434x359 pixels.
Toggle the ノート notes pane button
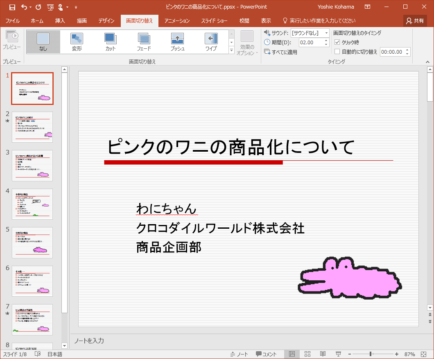point(239,354)
